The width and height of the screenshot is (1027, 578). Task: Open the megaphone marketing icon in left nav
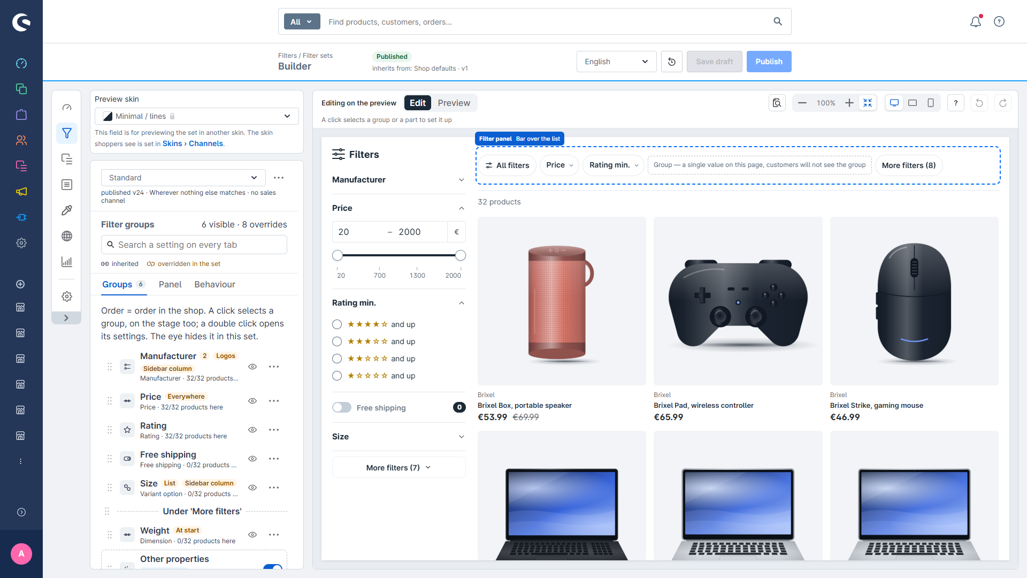coord(21,192)
